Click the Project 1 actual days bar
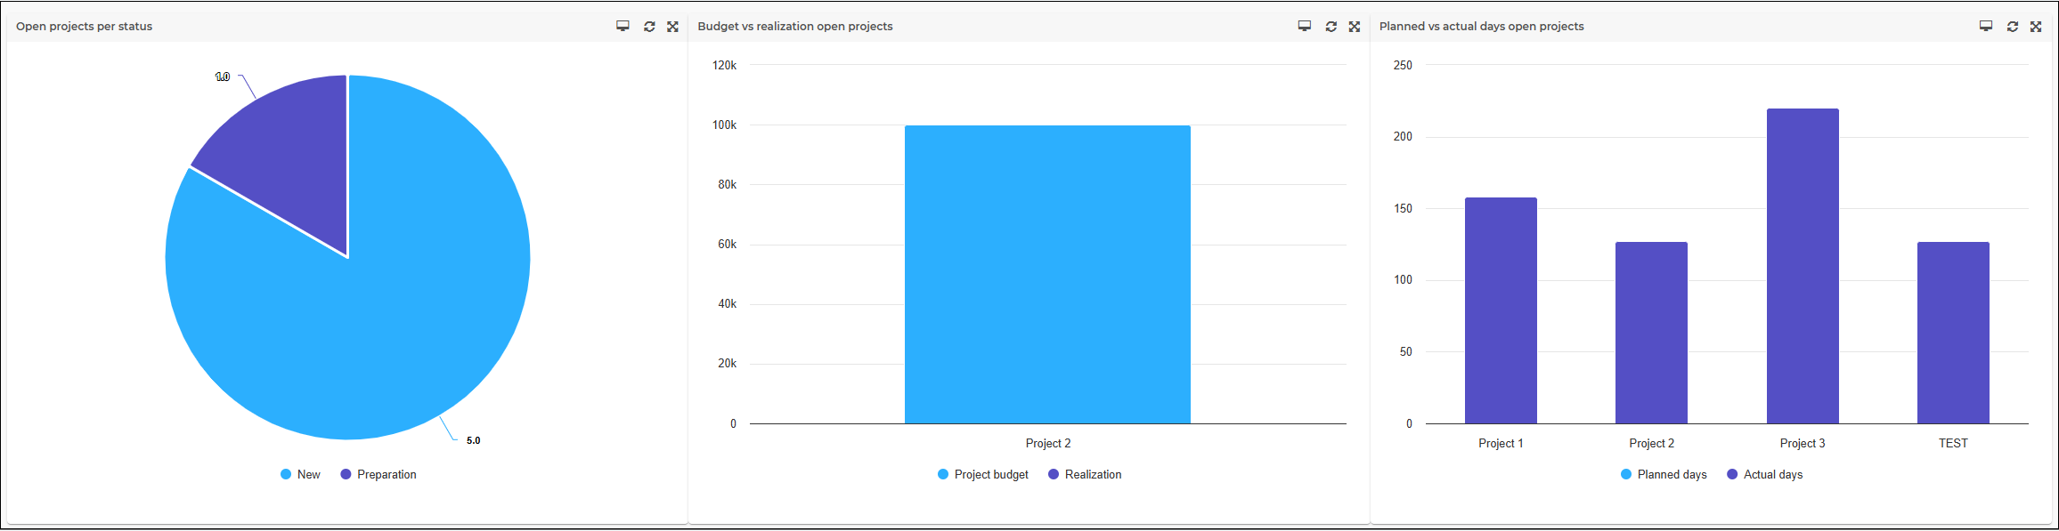Image resolution: width=2059 pixels, height=531 pixels. (1501, 310)
